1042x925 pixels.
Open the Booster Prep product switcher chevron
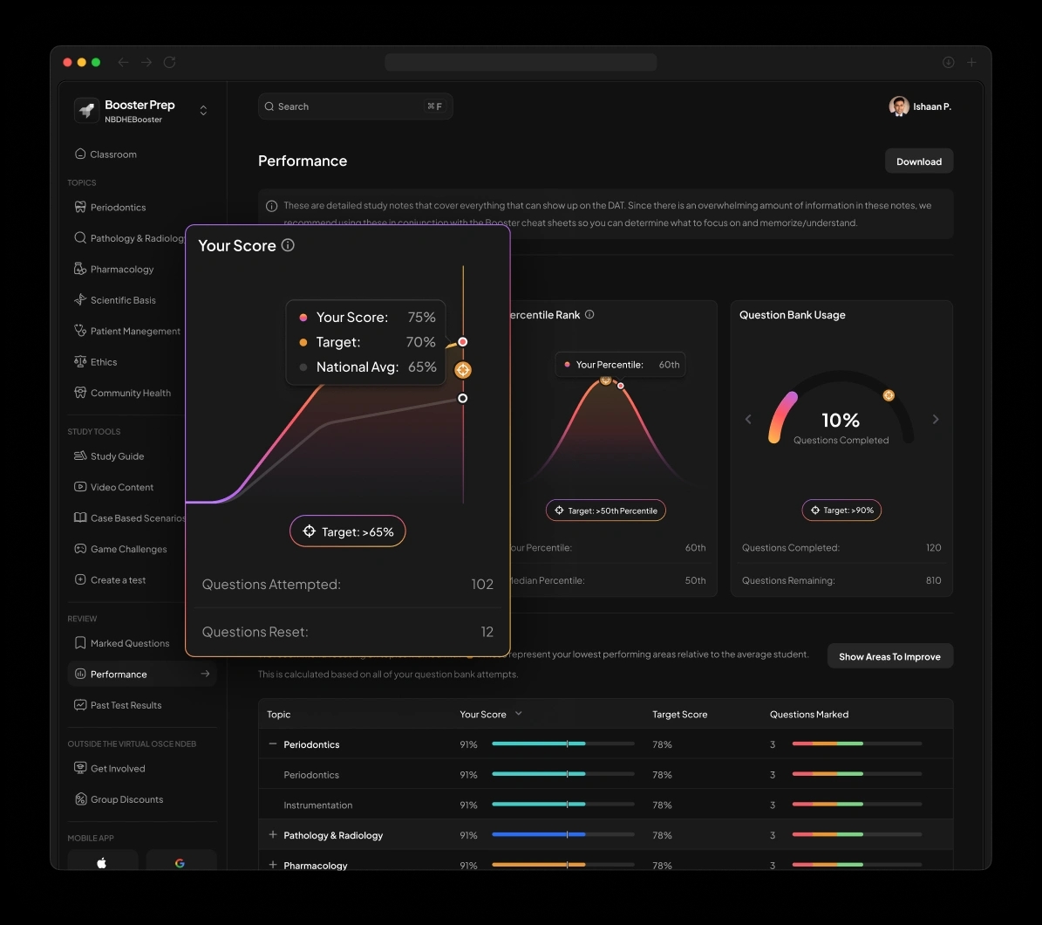203,110
